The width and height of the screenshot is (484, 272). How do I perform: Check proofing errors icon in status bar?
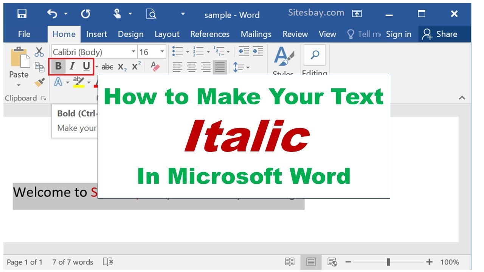click(x=108, y=262)
